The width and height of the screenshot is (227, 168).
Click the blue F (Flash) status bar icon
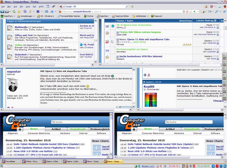coord(221,166)
